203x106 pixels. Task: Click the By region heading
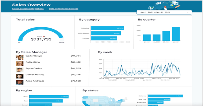(24, 91)
